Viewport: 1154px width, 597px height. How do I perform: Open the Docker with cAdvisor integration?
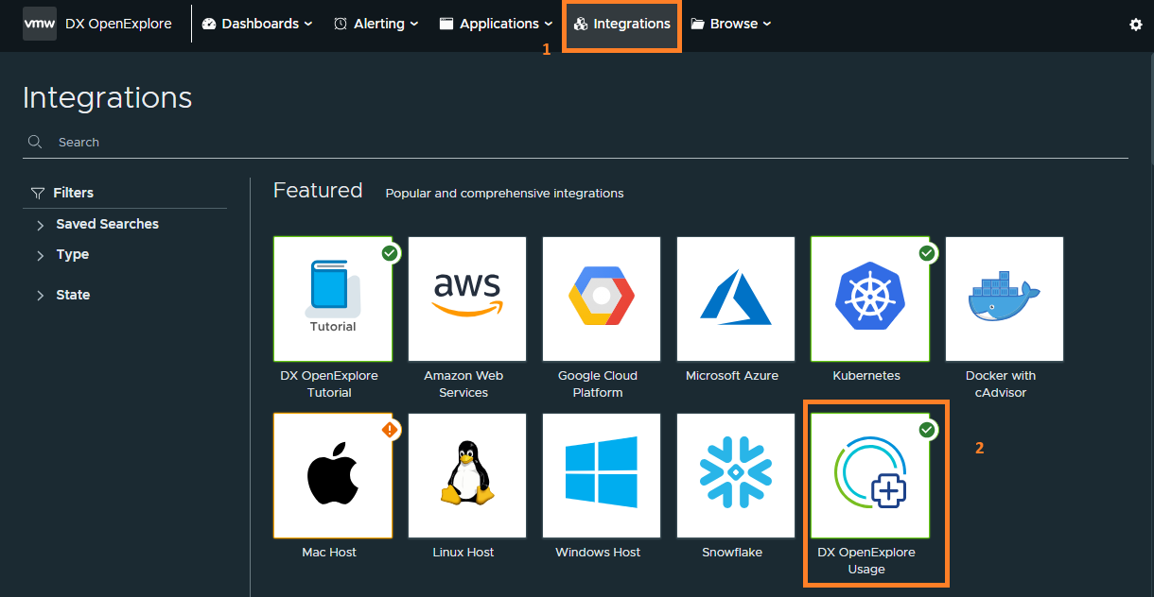pos(1005,298)
